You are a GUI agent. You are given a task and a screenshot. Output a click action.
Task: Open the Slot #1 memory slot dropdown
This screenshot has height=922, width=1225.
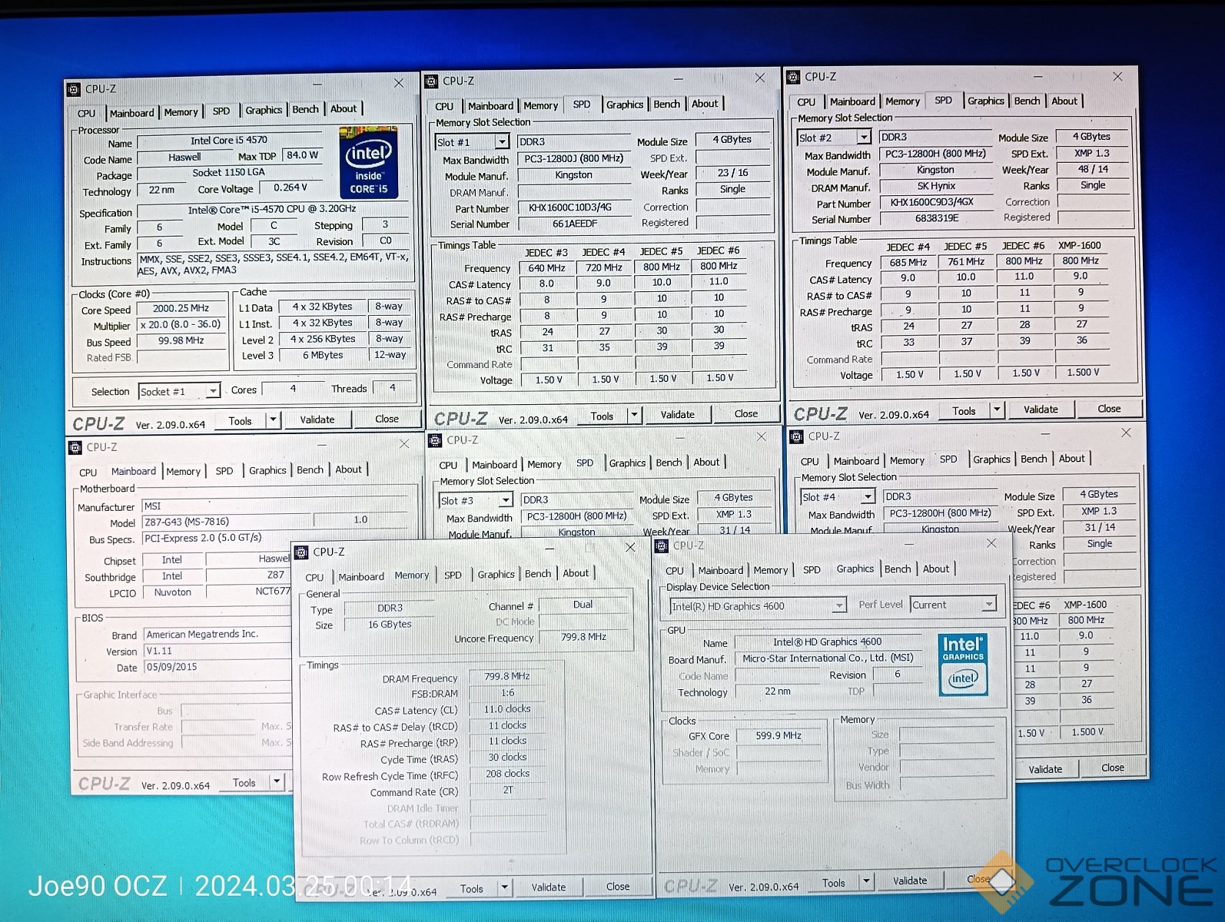(x=502, y=142)
